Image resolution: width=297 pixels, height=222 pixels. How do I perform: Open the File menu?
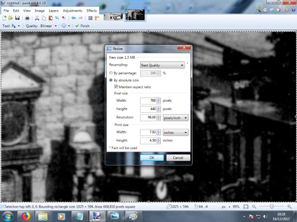click(6, 11)
